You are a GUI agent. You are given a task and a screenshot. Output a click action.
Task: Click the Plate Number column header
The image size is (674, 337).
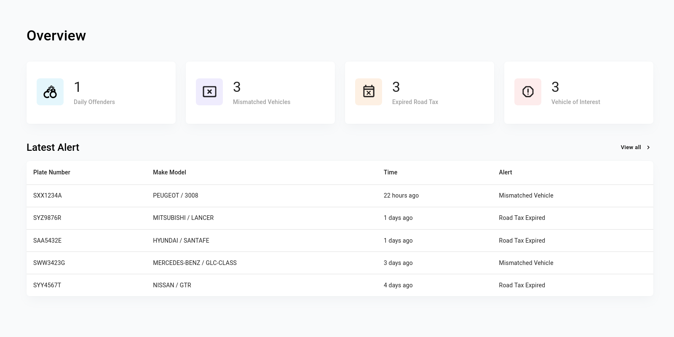(x=52, y=172)
